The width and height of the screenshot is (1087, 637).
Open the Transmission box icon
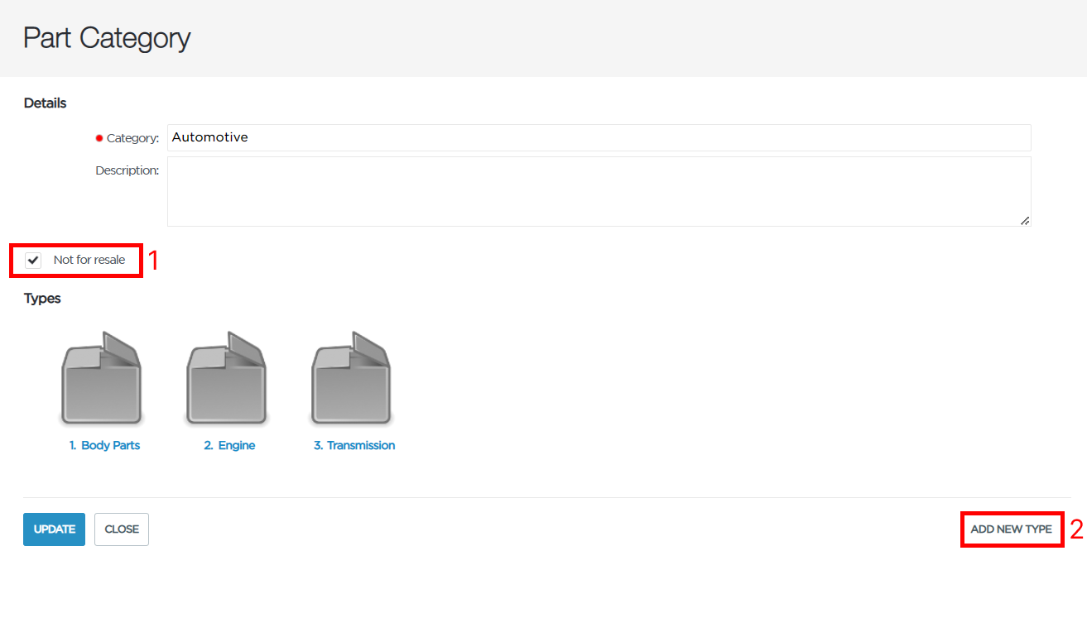tap(351, 379)
